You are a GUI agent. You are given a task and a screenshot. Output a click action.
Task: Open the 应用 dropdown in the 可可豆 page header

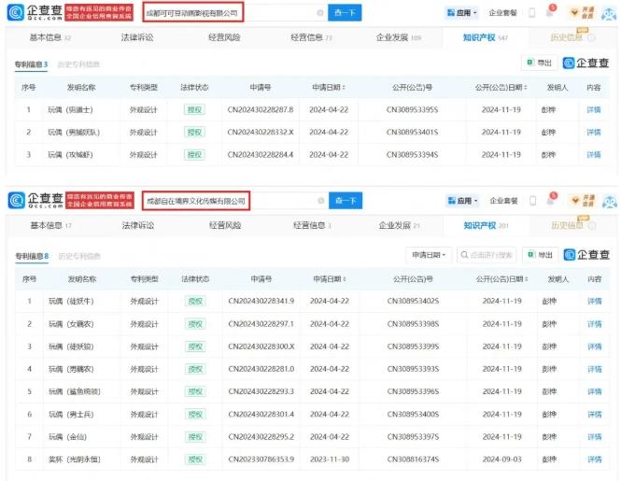point(462,13)
